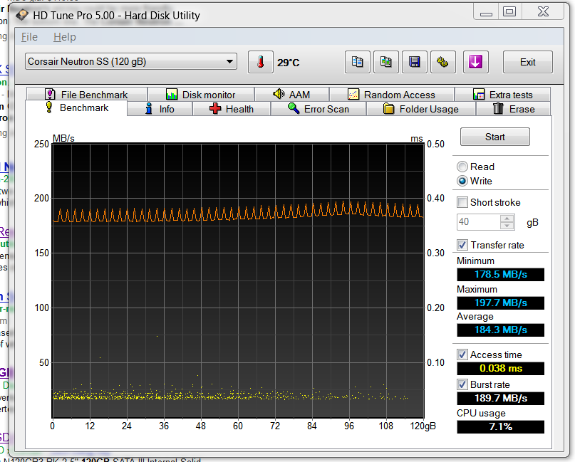Select the Benchmark tab
The image size is (575, 462).
pyautogui.click(x=77, y=107)
